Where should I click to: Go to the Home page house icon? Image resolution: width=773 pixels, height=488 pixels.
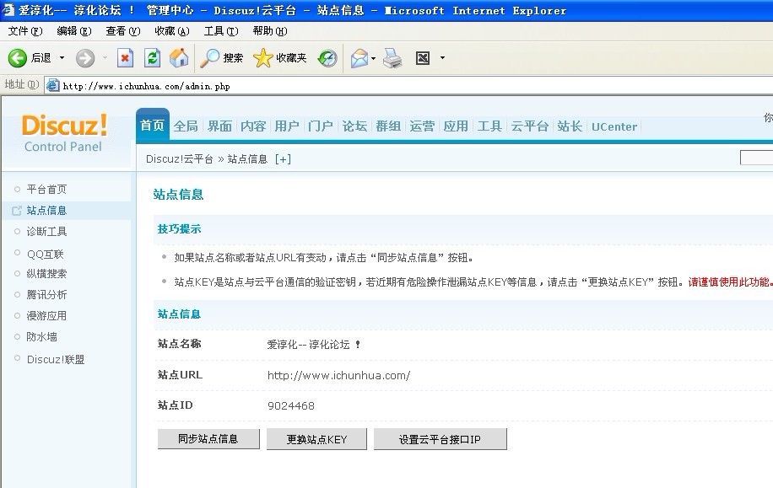(x=179, y=58)
